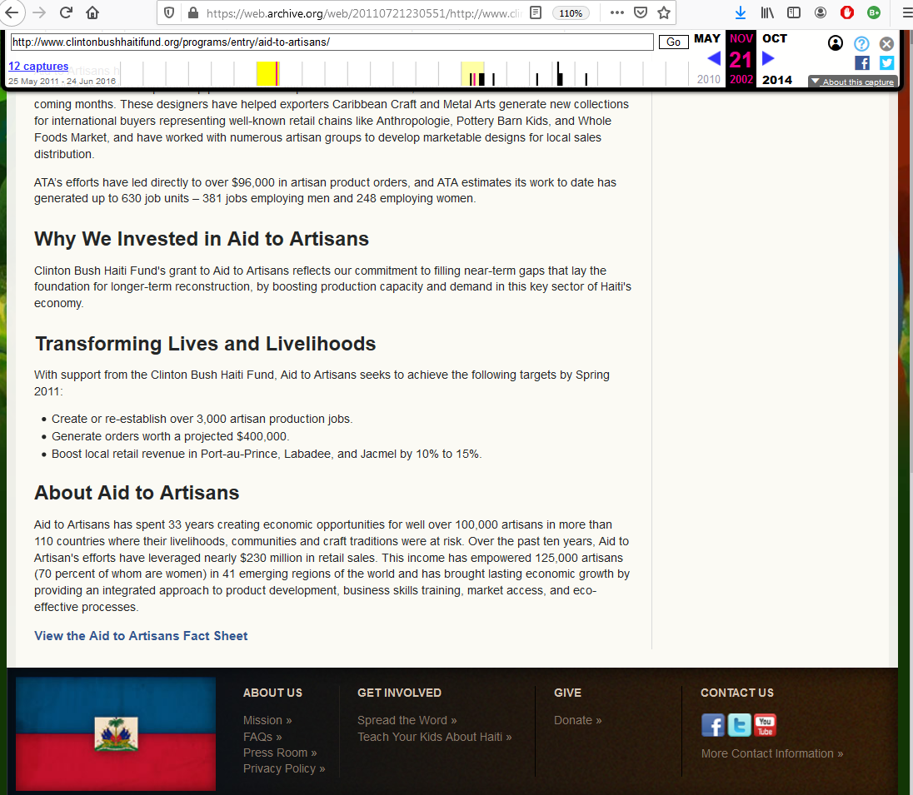Image resolution: width=913 pixels, height=795 pixels.
Task: Select the 2014 year capture
Action: 776,80
